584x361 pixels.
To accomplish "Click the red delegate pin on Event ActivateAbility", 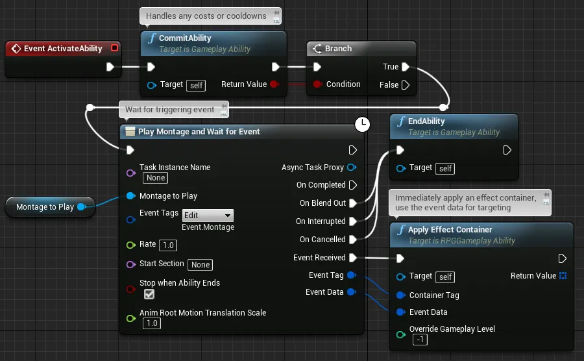I will click(115, 48).
